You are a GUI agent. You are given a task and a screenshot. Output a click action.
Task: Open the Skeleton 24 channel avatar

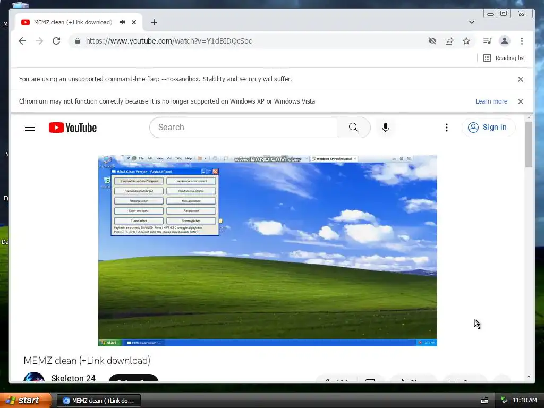[34, 377]
